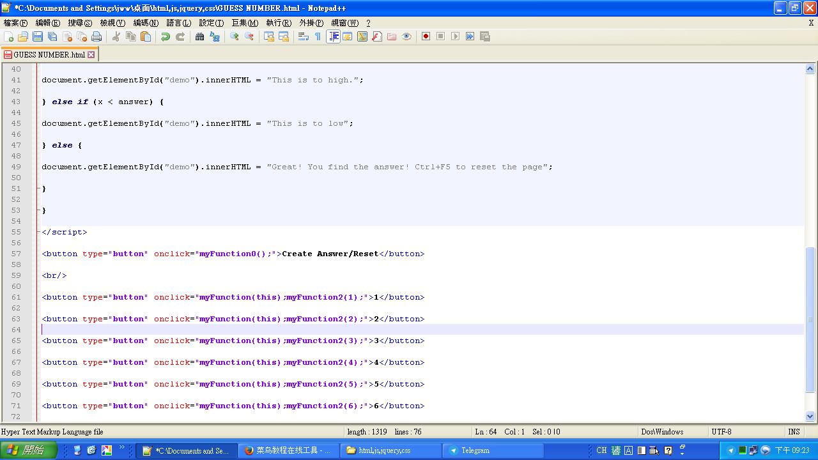This screenshot has width=818, height=460.
Task: Create a new file via toolbar icon
Action: point(9,36)
